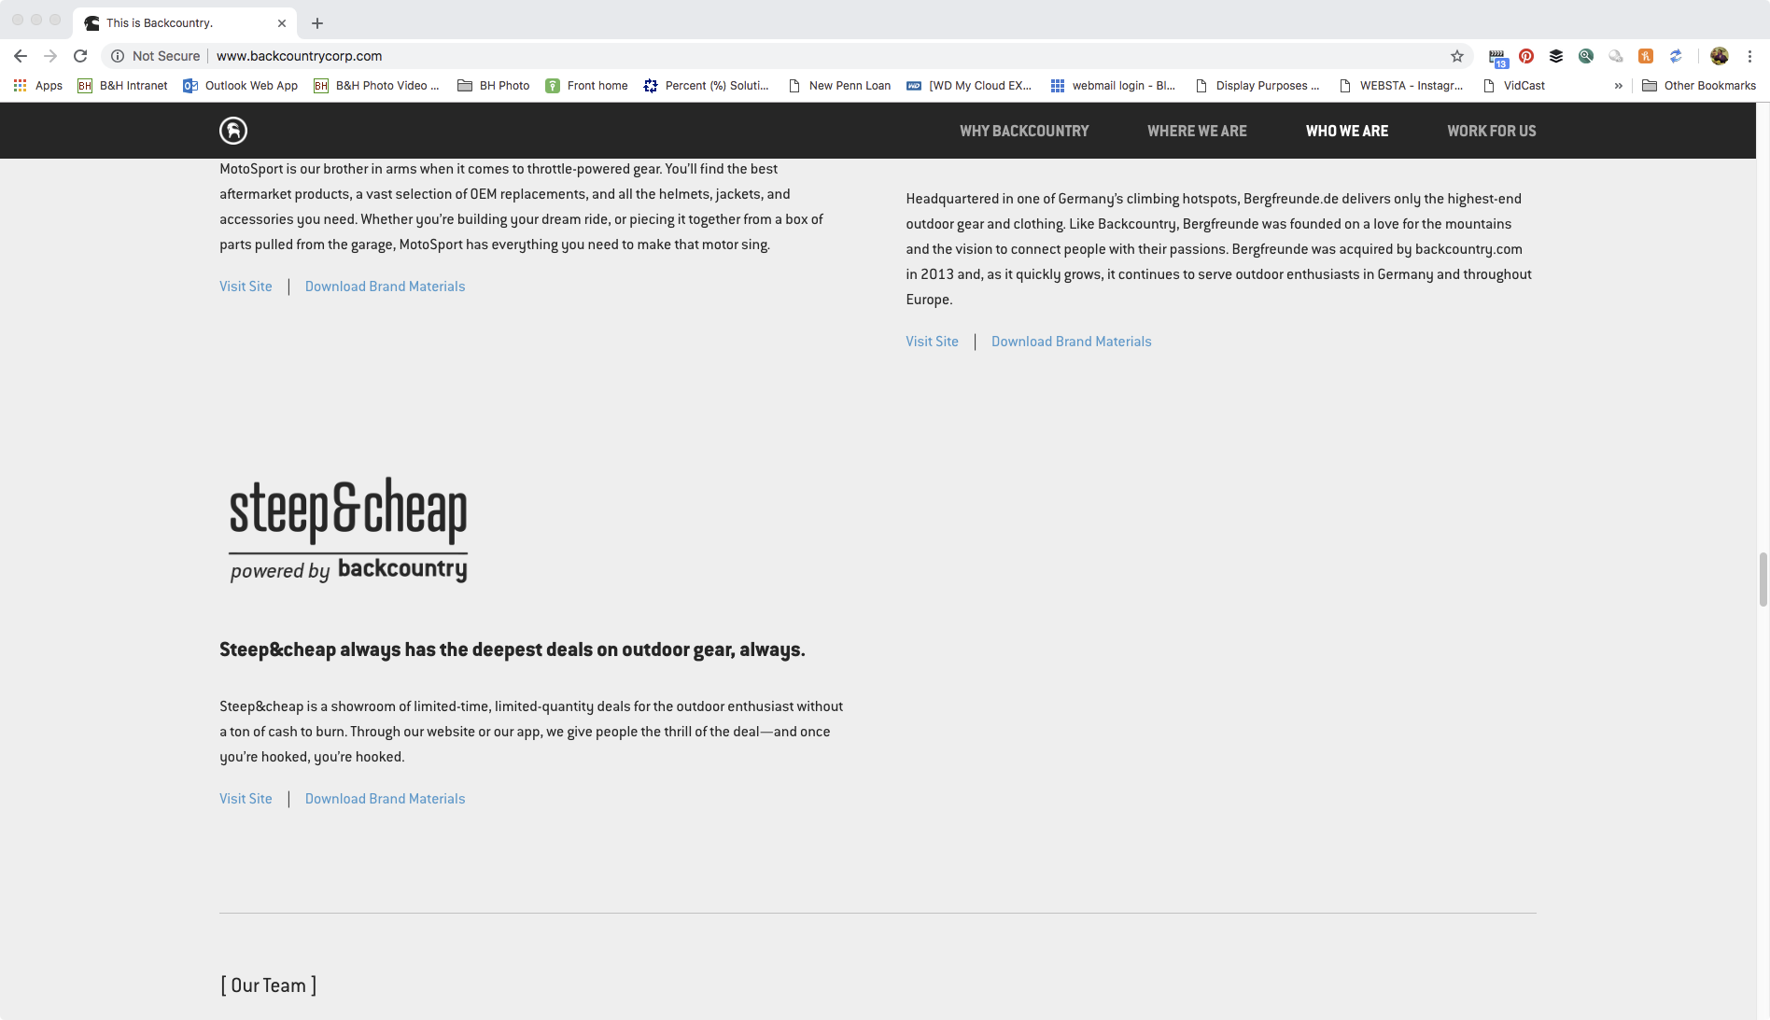Open the VidCast bookmark
Viewport: 1770px width, 1020px height.
click(1514, 85)
